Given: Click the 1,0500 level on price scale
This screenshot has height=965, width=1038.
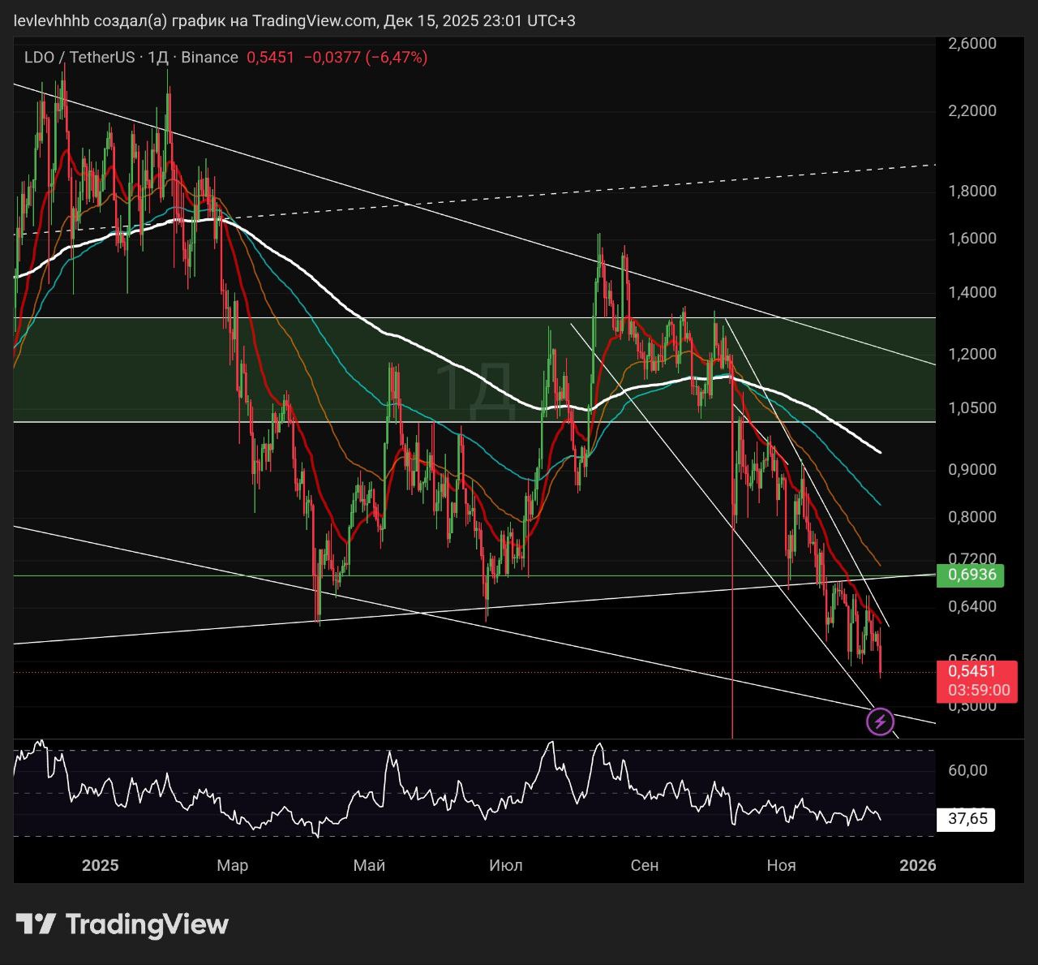Looking at the screenshot, I should coord(972,408).
